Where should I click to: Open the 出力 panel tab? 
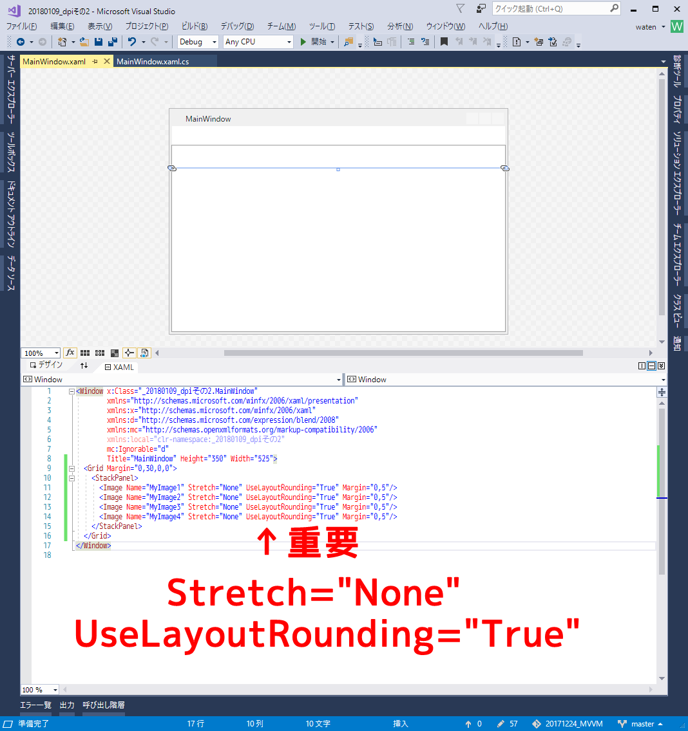coord(67,705)
